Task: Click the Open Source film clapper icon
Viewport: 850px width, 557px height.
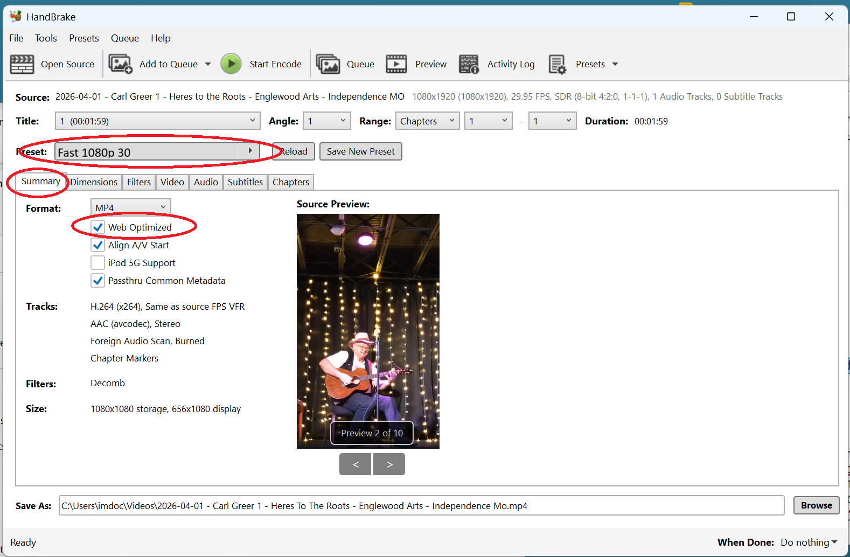Action: [22, 64]
